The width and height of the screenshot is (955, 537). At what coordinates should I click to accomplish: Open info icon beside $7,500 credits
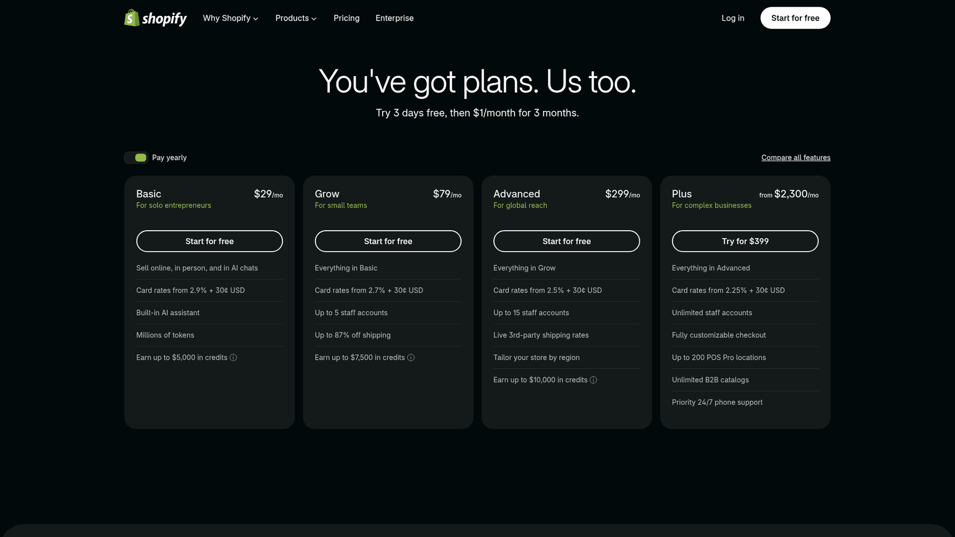[411, 357]
